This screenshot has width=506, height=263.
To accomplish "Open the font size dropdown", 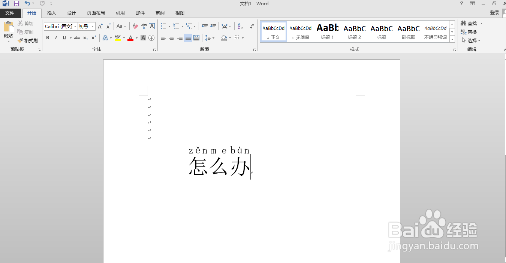I will [92, 26].
